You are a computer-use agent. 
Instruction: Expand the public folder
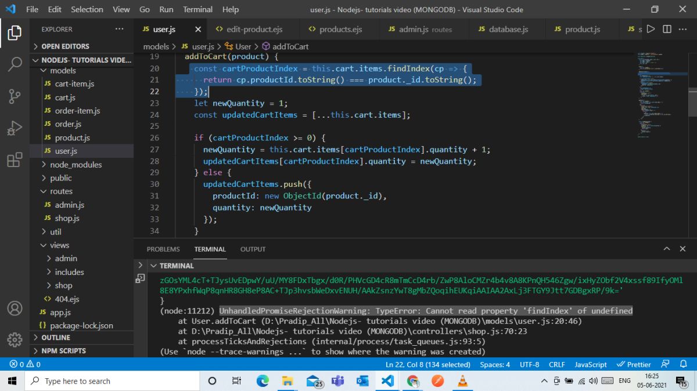[x=81, y=178]
